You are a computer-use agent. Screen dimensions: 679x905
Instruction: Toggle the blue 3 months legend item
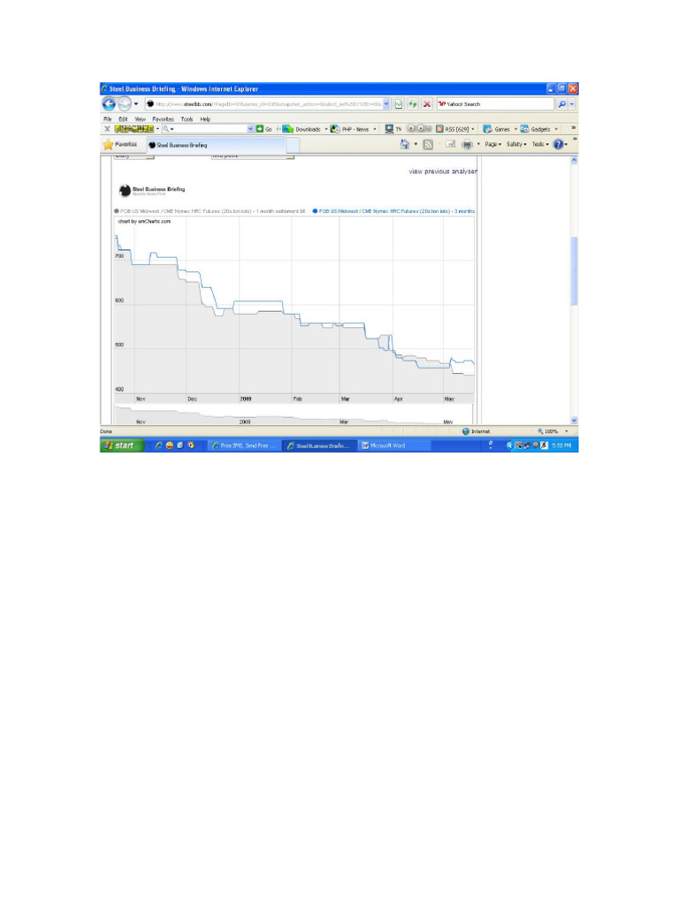pos(393,211)
